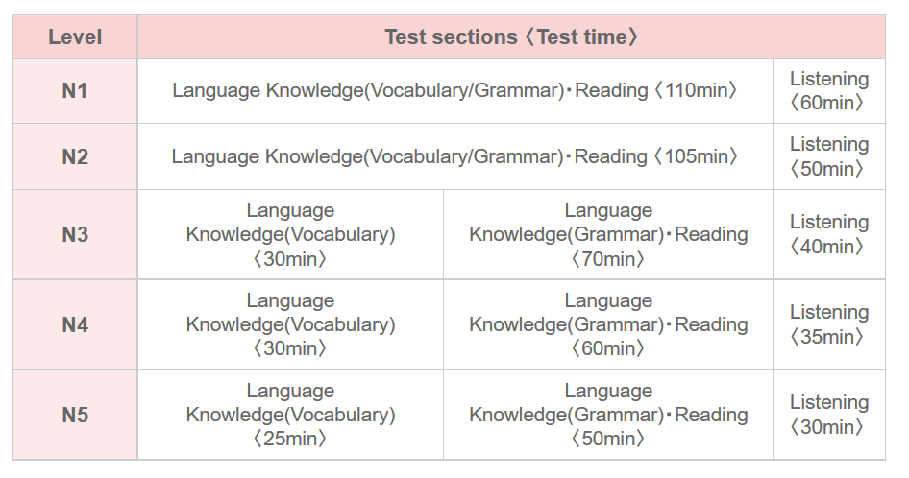Click N3 Vocabulary 30min cell
The image size is (909, 478).
[290, 234]
